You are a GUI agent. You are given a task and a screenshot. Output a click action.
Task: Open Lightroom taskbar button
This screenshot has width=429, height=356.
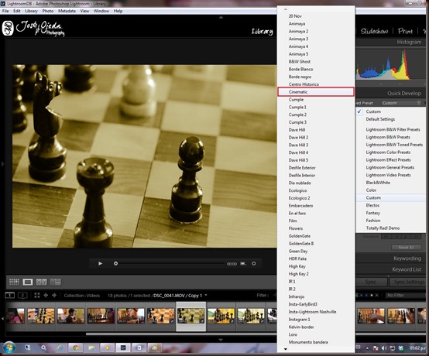pyautogui.click(x=123, y=347)
